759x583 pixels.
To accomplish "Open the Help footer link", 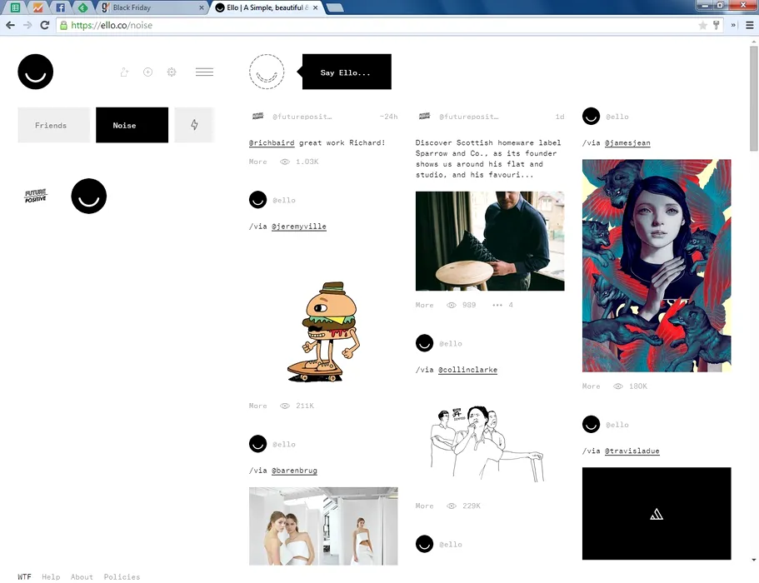I will coord(51,576).
